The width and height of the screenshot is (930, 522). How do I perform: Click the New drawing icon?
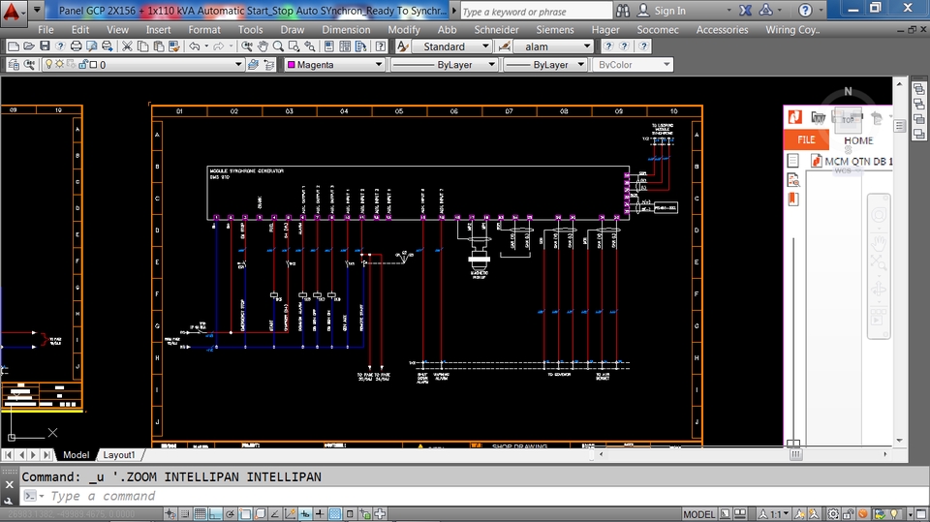pyautogui.click(x=13, y=46)
